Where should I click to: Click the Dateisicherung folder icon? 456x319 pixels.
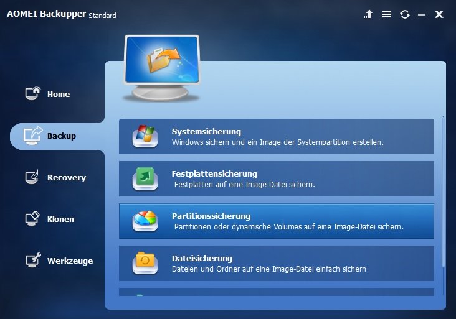(145, 263)
